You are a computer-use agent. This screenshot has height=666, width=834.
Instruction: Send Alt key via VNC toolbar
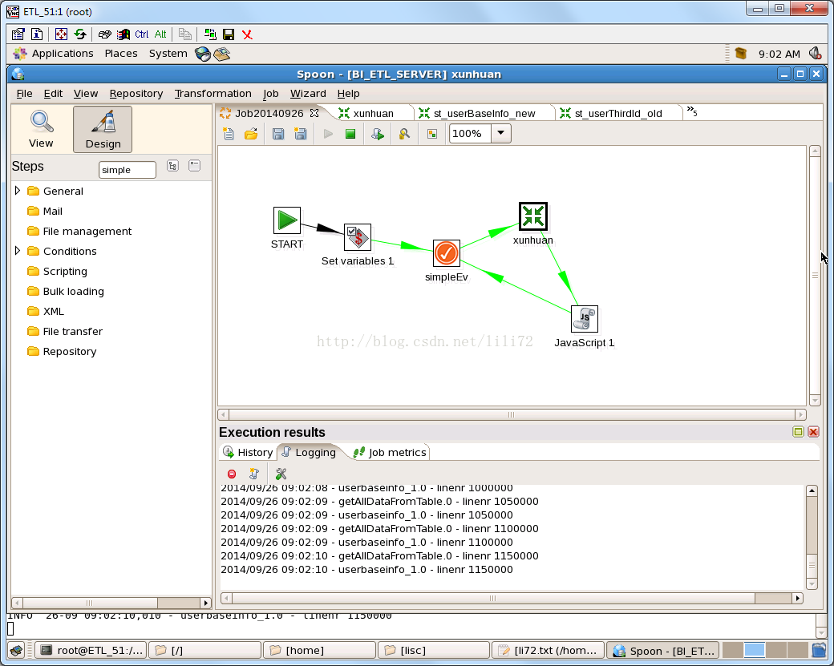tap(160, 34)
